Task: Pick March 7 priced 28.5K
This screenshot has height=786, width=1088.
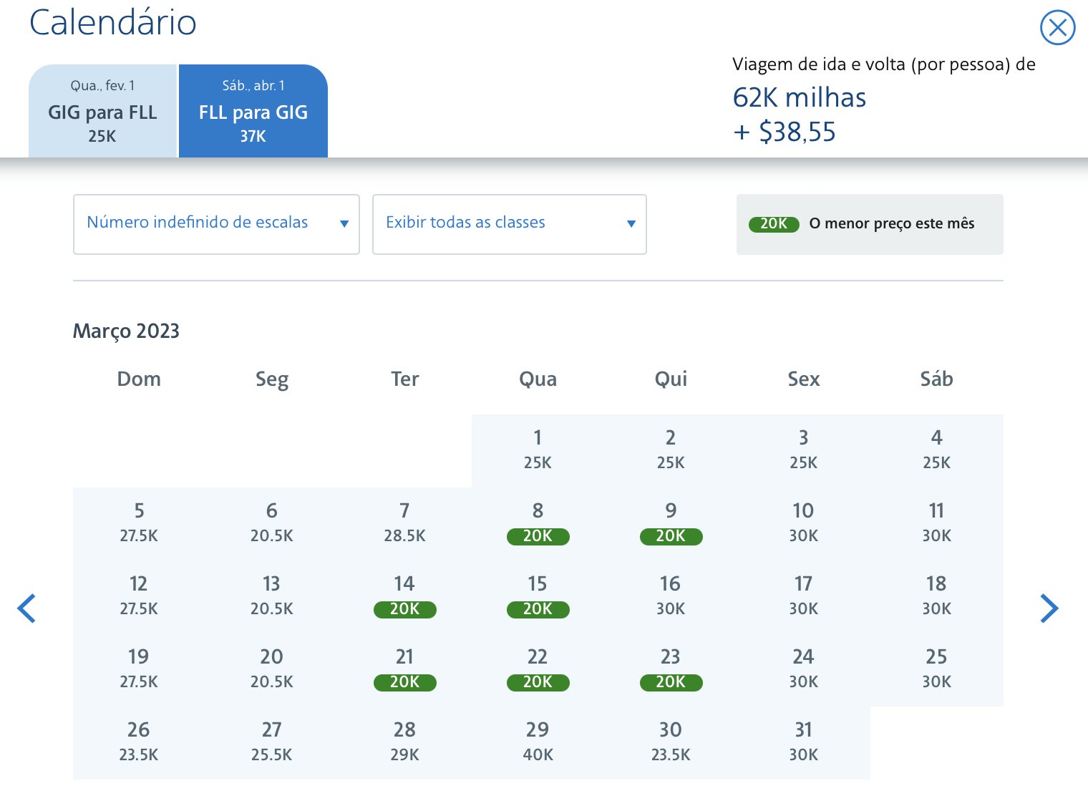Action: (404, 524)
